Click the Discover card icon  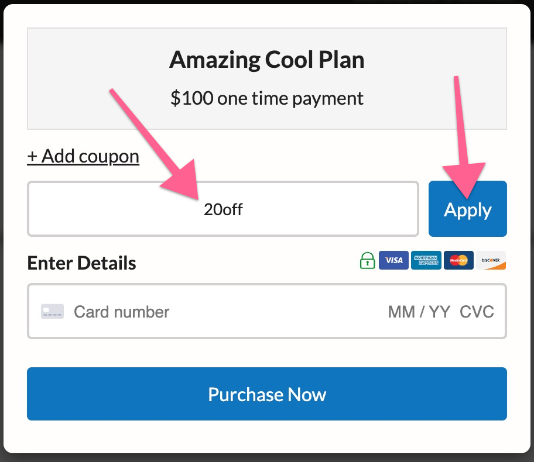coord(491,260)
